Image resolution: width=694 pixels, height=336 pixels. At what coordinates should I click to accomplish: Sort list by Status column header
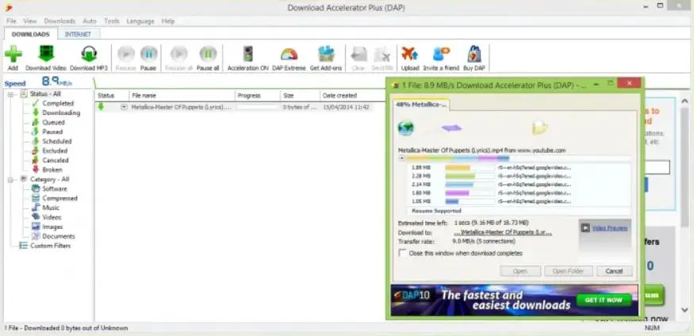tap(112, 96)
